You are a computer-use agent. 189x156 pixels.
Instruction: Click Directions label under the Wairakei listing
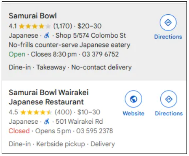(169, 113)
